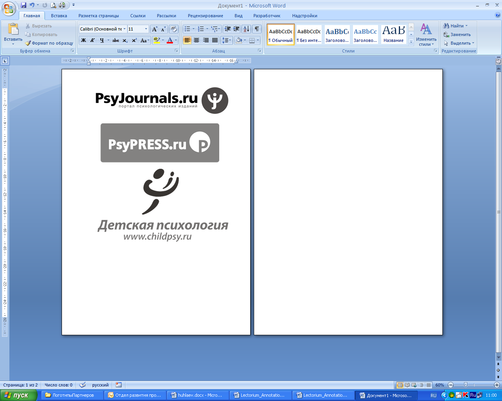Click the Paste button
This screenshot has width=502, height=401.
click(13, 34)
